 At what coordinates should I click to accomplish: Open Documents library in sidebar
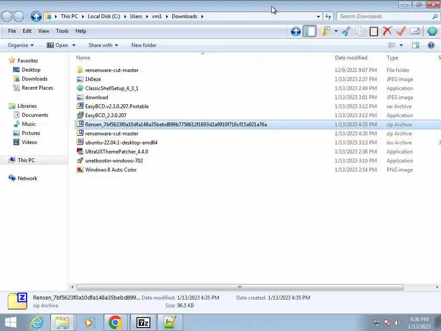coord(35,115)
